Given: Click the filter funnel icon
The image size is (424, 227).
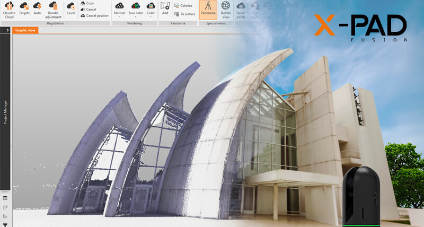Looking at the screenshot, I should tap(5, 224).
